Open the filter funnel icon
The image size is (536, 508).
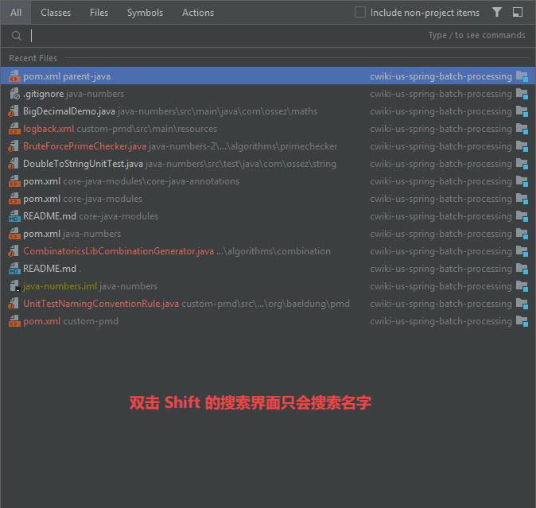[497, 12]
